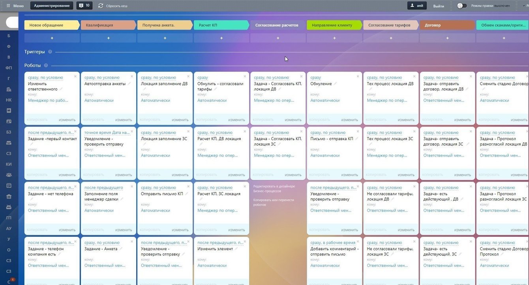Image resolution: width=529 pixels, height=285 pixels.
Task: Select the Договор stage
Action: tap(447, 25)
